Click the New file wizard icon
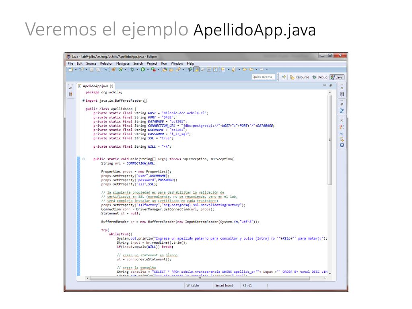 click(71, 69)
